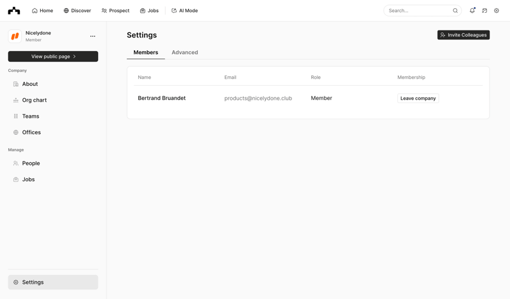Screen dimensions: 510x299
Task: Open the Prospect section
Action: click(115, 11)
